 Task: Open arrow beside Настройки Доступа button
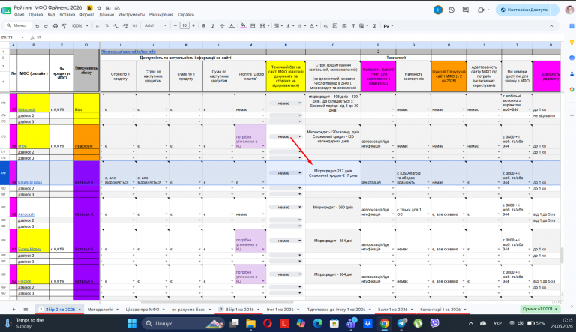click(x=555, y=10)
